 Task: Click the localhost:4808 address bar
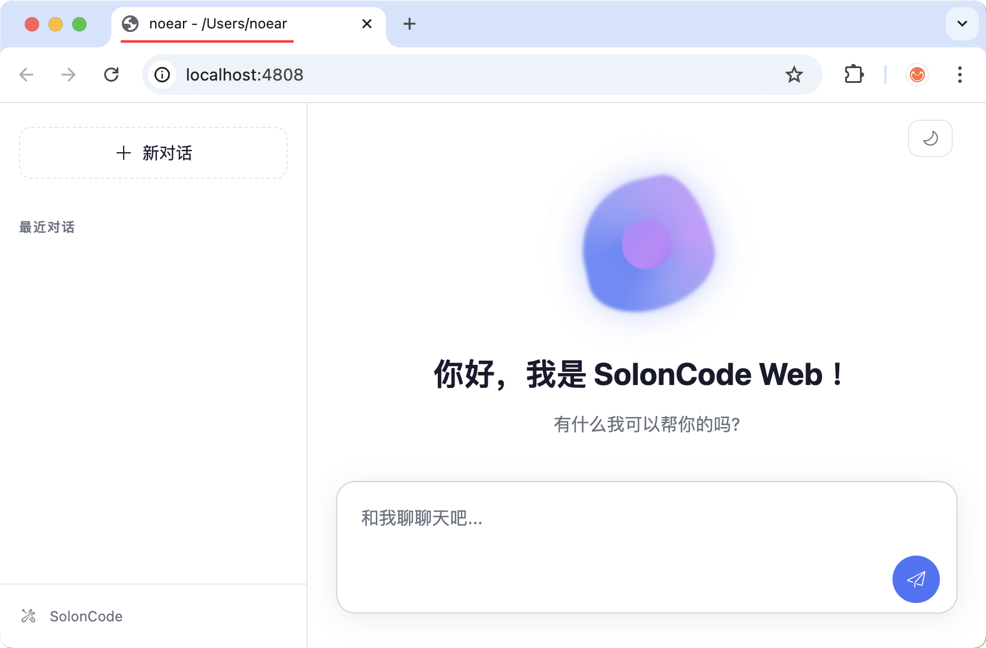(x=473, y=75)
